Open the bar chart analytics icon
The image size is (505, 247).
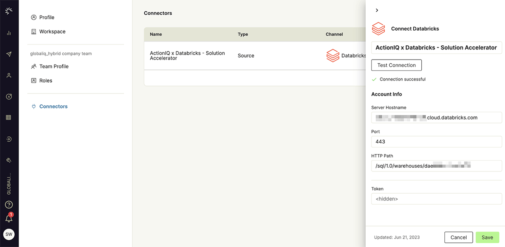[9, 33]
